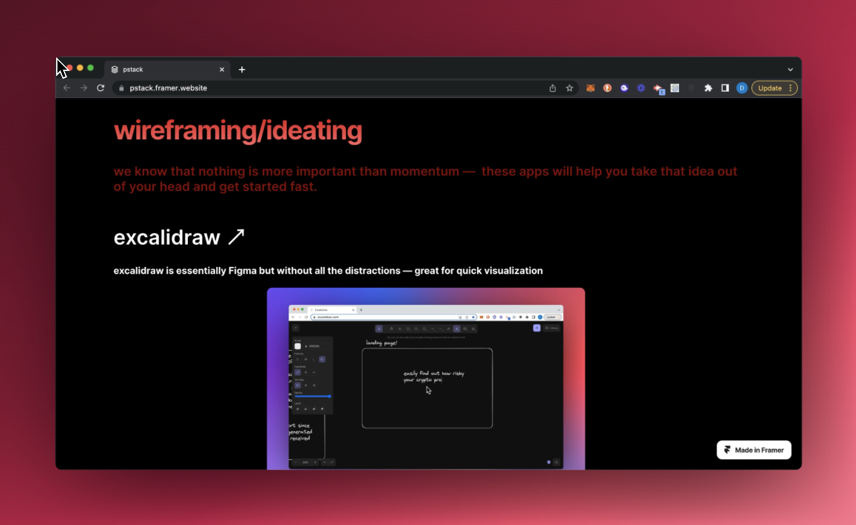Image resolution: width=856 pixels, height=525 pixels.
Task: Click the excalidraw screenshot preview image
Action: (x=426, y=379)
